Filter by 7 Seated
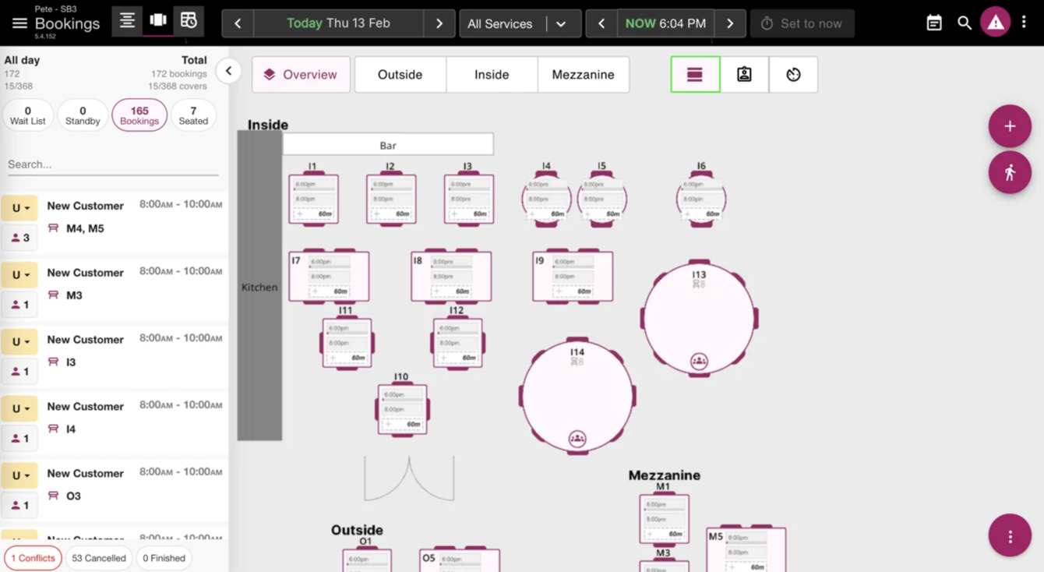This screenshot has height=572, width=1044. pyautogui.click(x=193, y=115)
